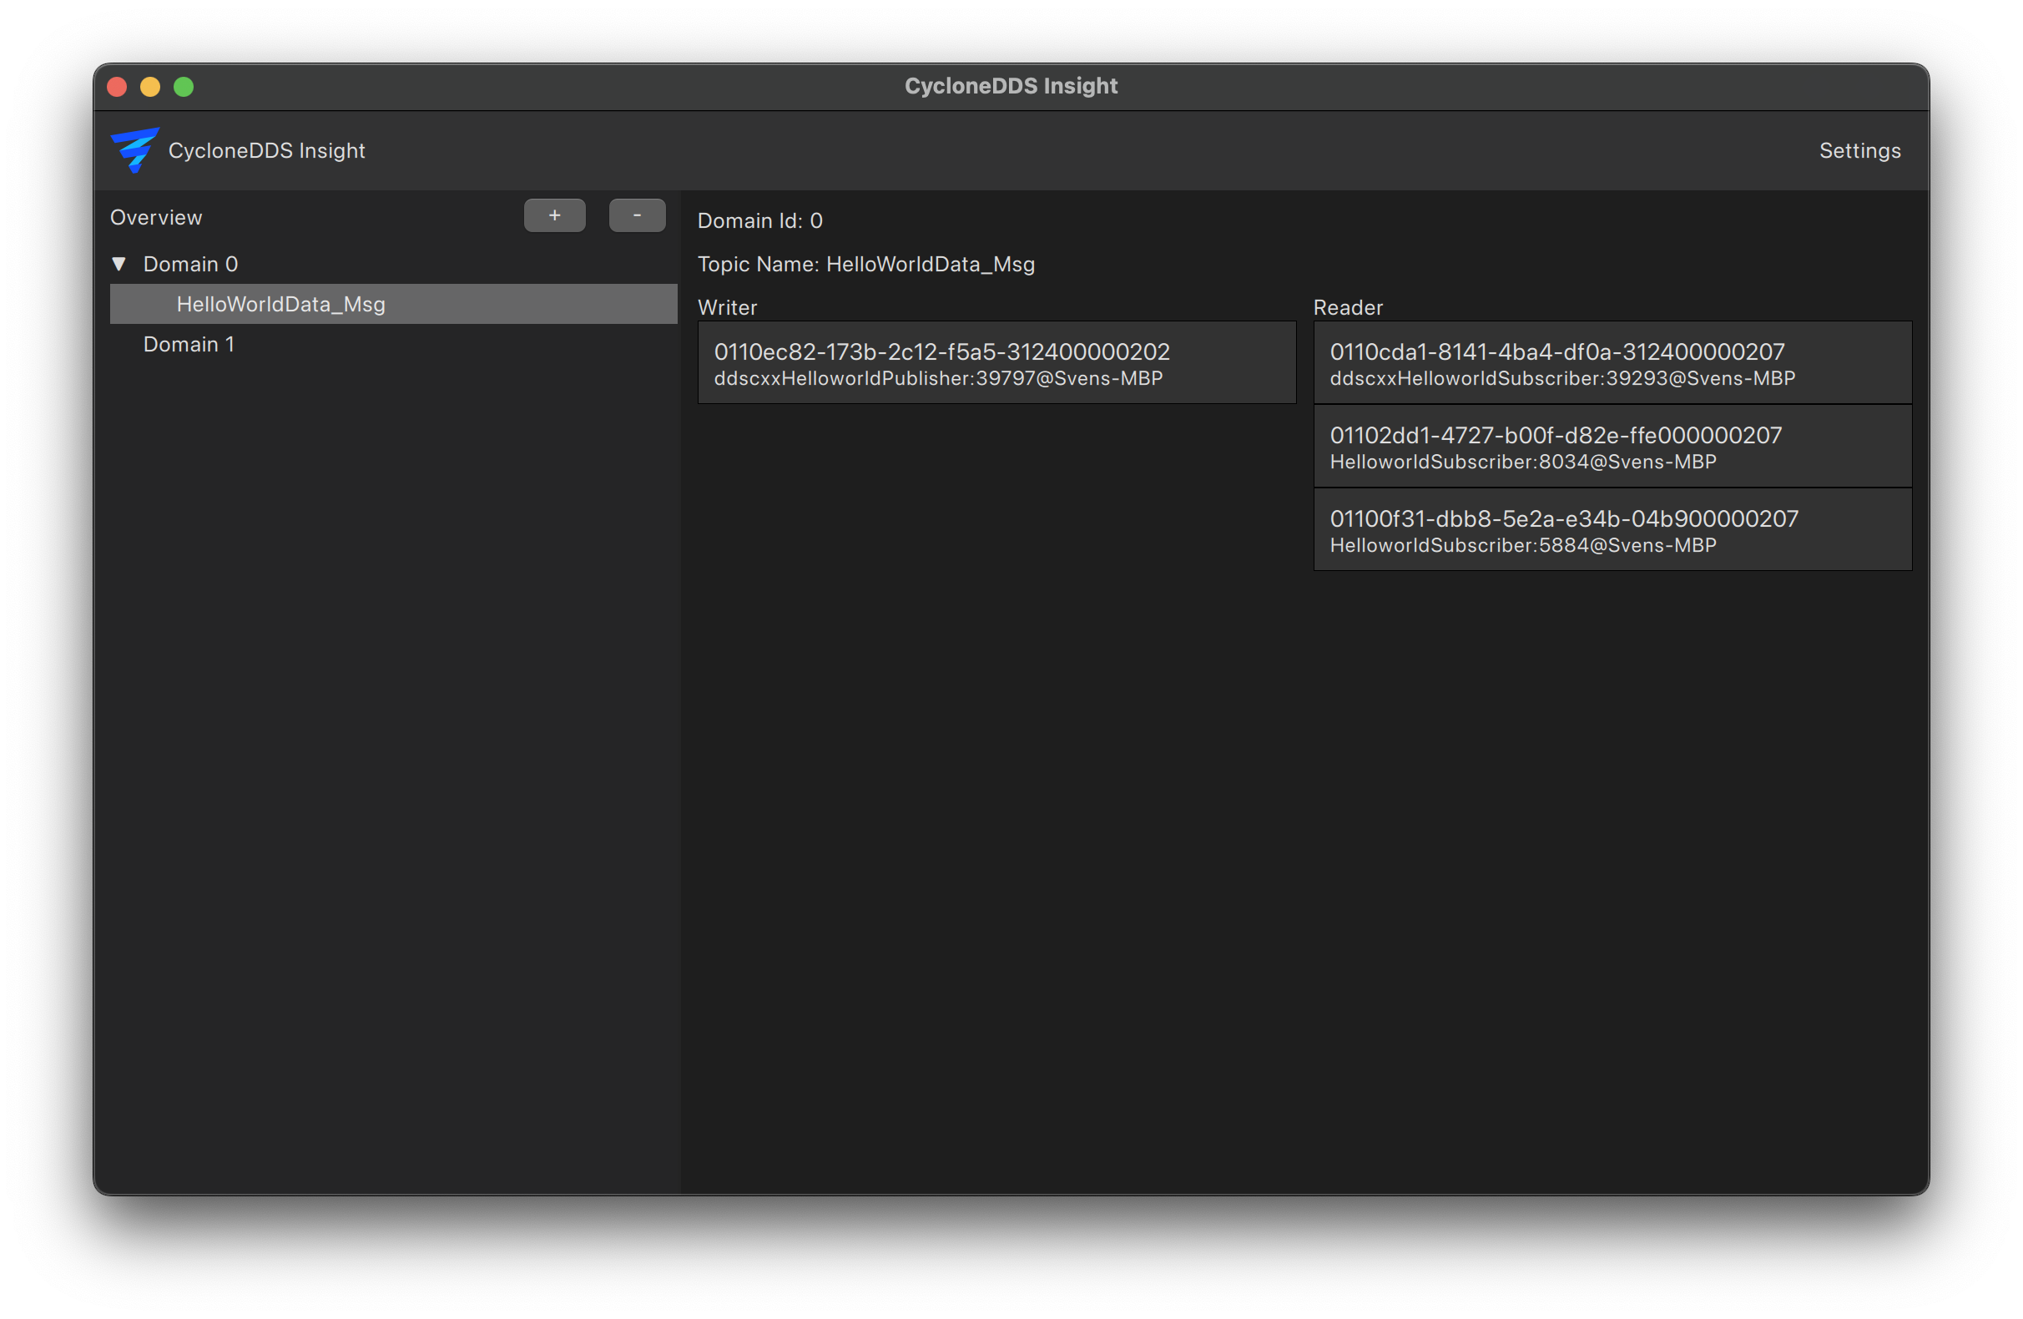Select the ddscxxHelloworldSubscriber:39293 reader entry

click(1612, 363)
